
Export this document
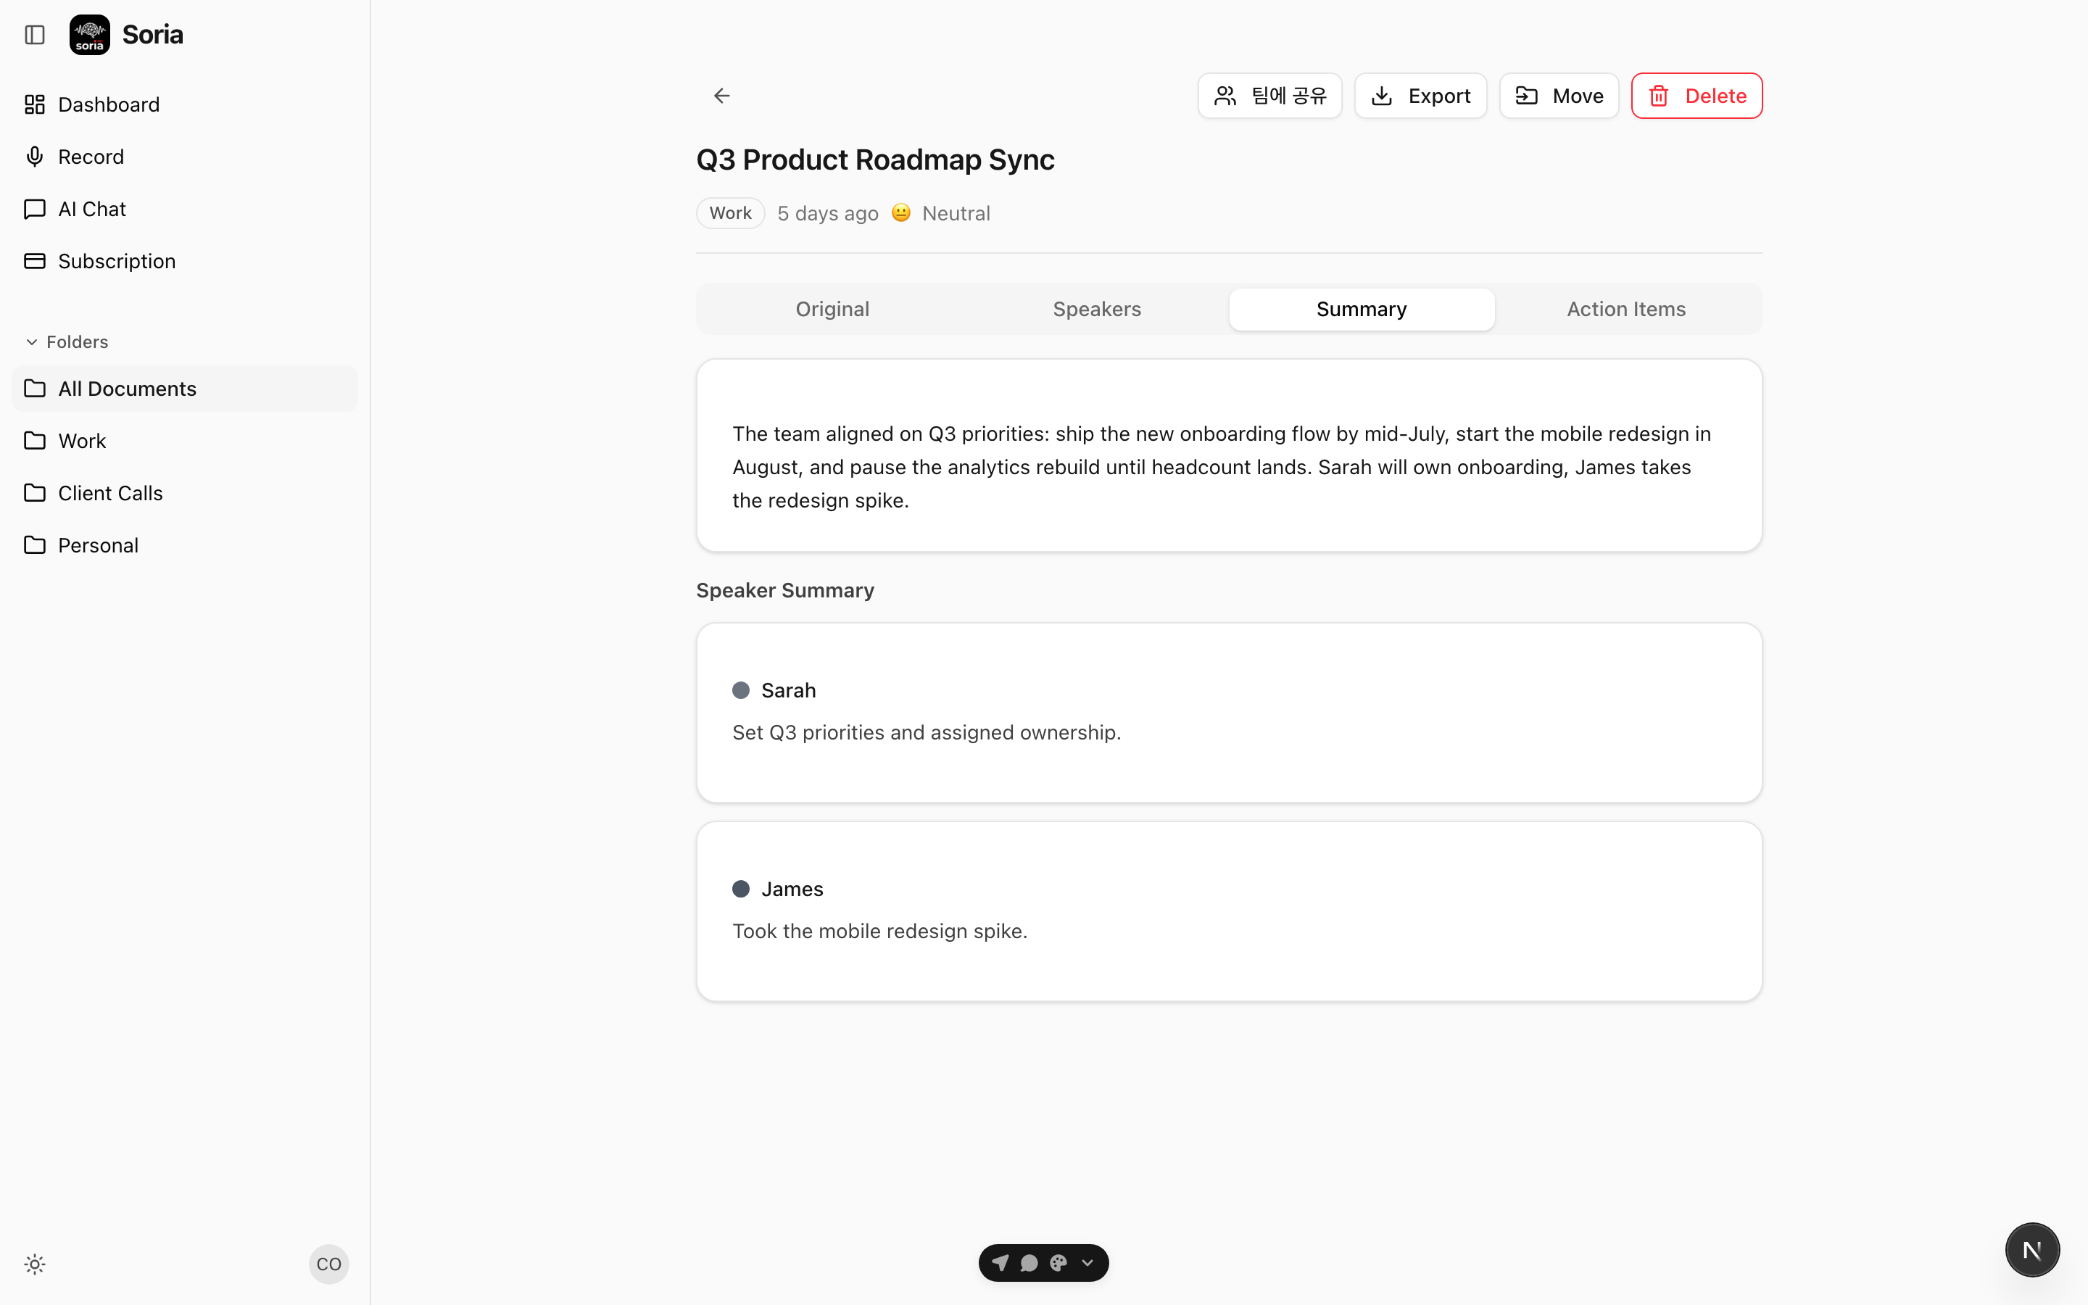pos(1420,96)
